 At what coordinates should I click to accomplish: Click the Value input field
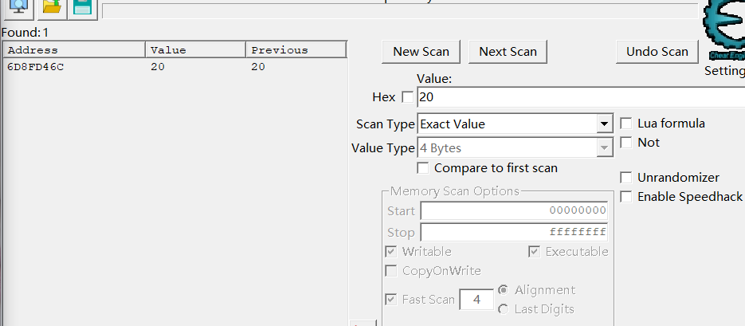pos(581,97)
